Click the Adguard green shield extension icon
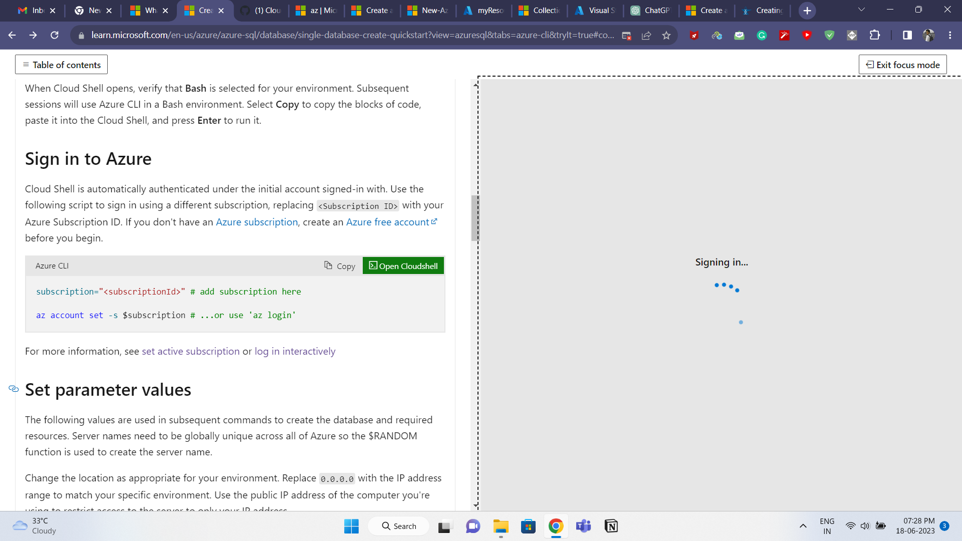Viewport: 962px width, 541px height. (x=830, y=35)
